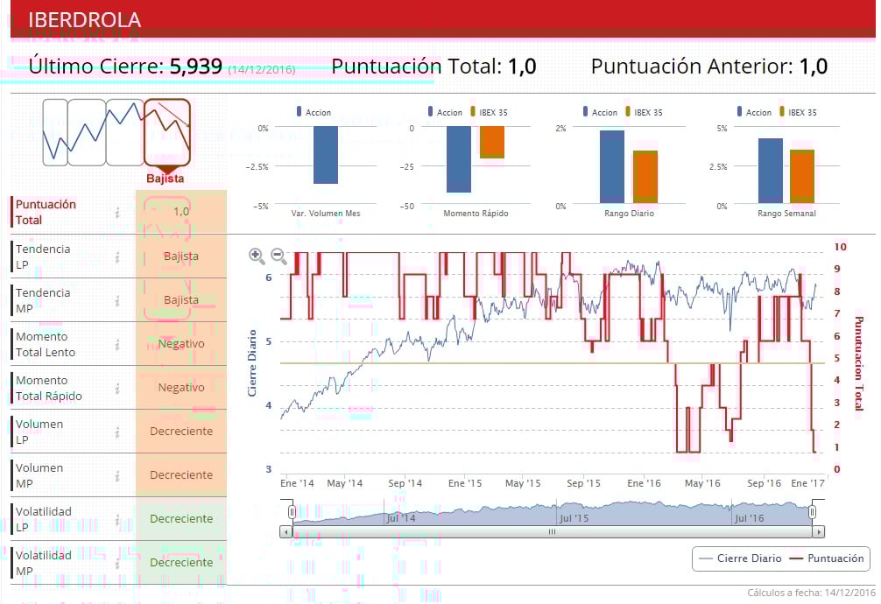Click the Sep '15 axis label
Screen dimensions: 881x604
tap(583, 483)
